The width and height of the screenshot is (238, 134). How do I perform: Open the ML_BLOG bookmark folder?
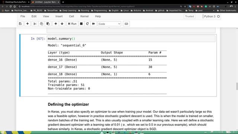pos(36,10)
